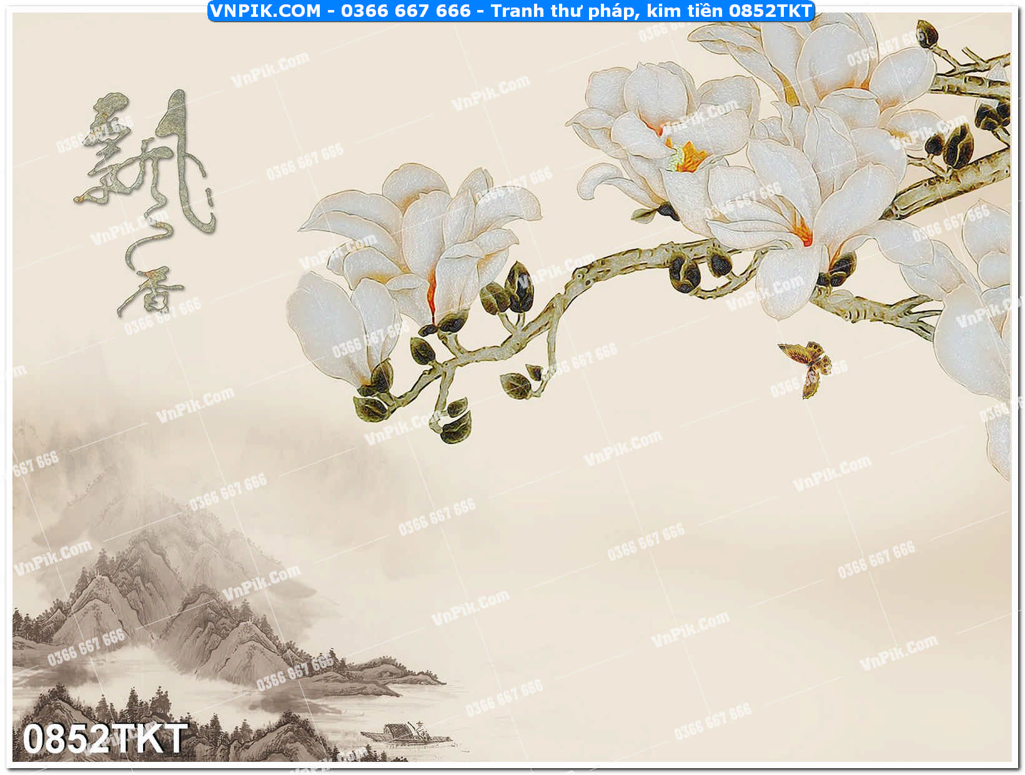
Task: Select the white 0852TKT label at bottom left
Action: pyautogui.click(x=105, y=739)
